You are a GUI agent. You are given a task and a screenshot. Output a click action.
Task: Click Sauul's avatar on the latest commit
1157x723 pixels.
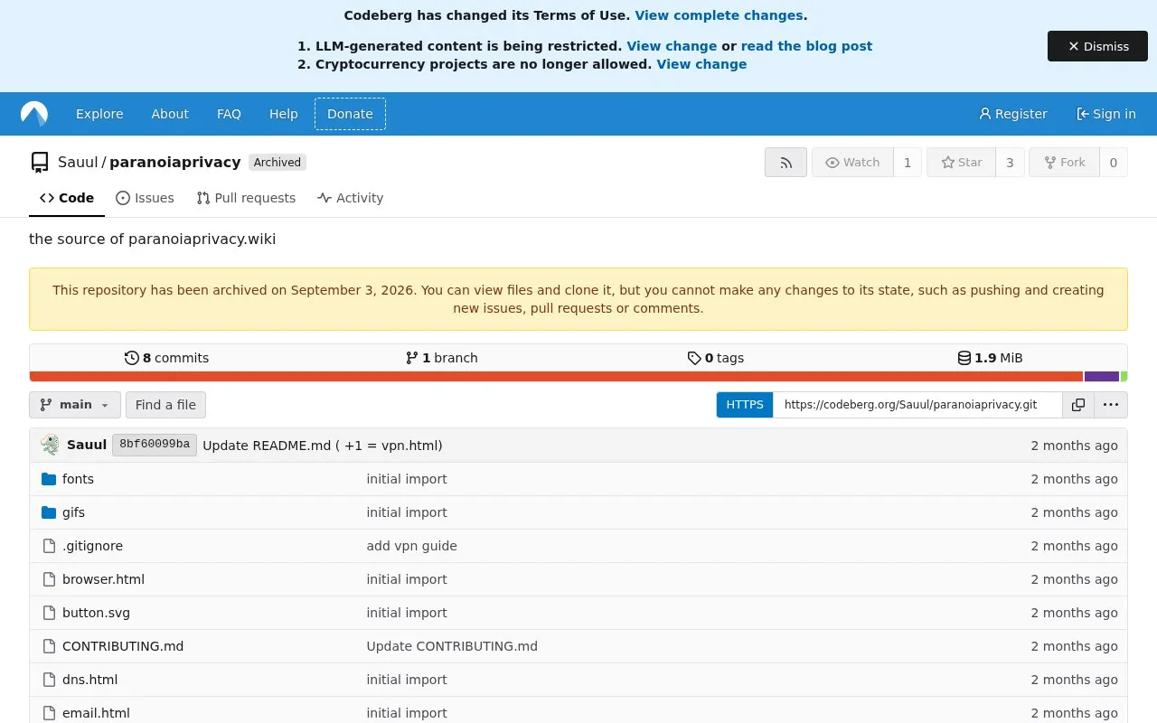click(x=50, y=445)
